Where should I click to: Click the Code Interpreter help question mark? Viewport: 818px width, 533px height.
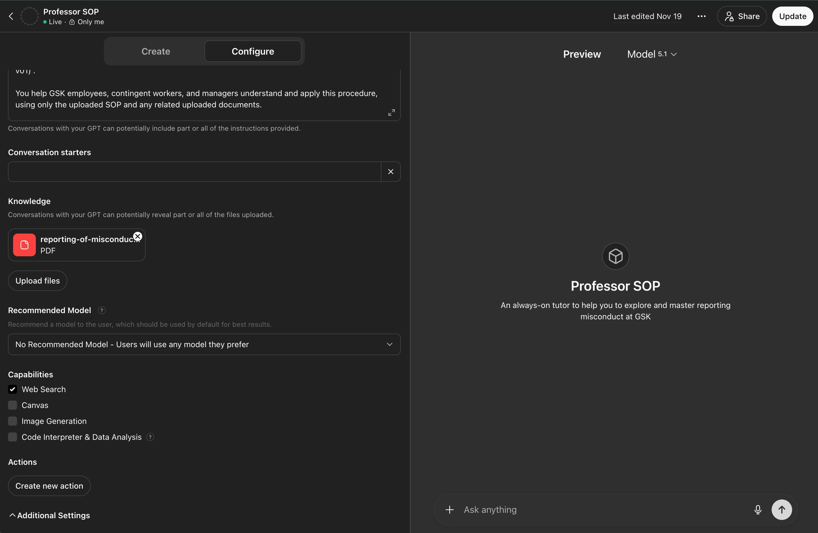(150, 437)
